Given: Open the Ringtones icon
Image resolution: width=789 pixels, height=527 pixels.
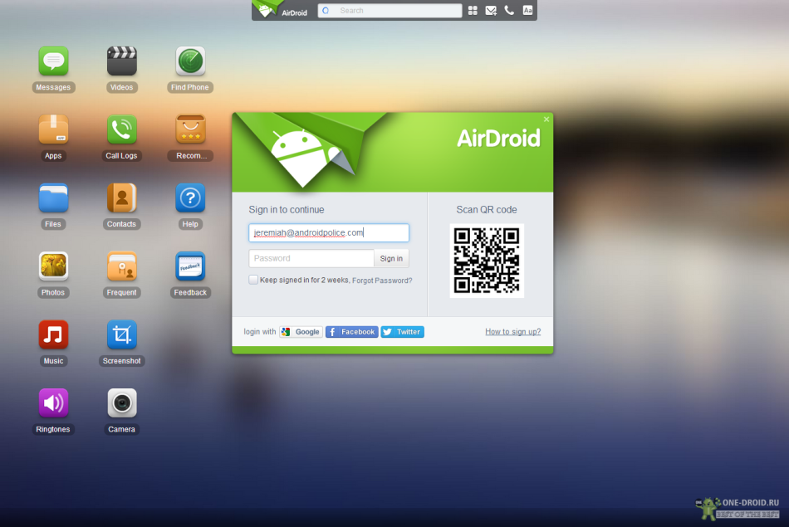Looking at the screenshot, I should 53,403.
